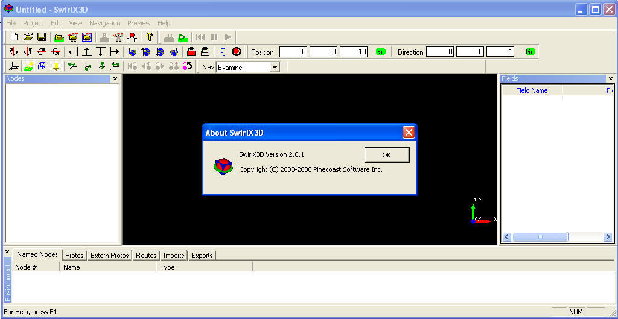Click the yellow question mark help icon
618x319 pixels.
(x=150, y=37)
